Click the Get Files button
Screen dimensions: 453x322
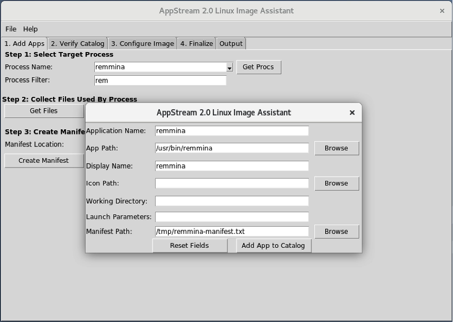(x=44, y=111)
